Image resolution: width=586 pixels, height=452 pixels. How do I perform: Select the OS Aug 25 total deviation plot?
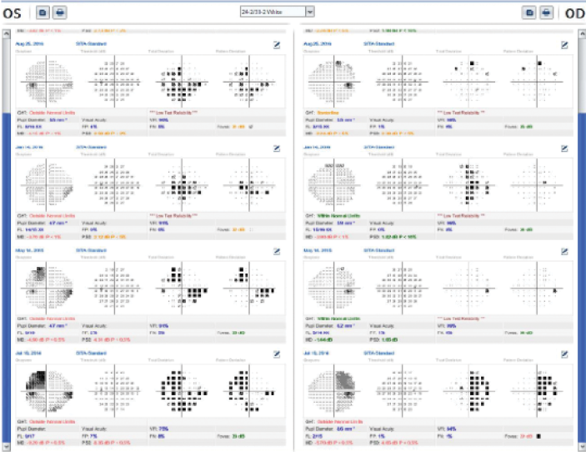coord(182,81)
